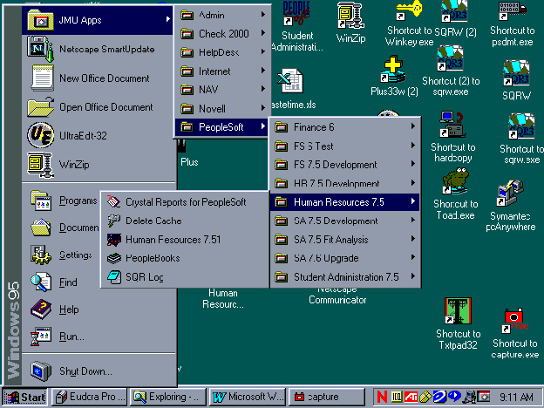Open SA 7.5 Development submenu
544x408 pixels.
[345, 221]
